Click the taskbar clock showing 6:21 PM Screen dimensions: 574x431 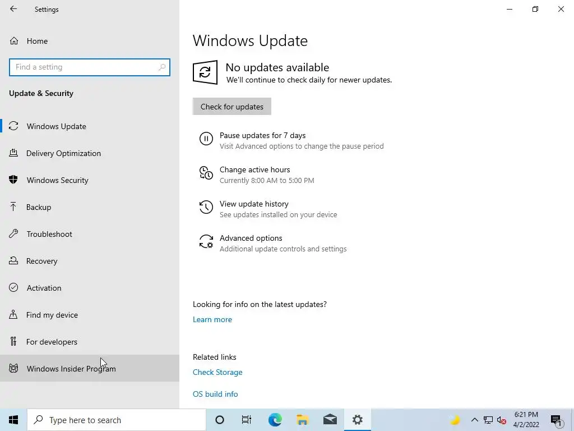click(526, 420)
